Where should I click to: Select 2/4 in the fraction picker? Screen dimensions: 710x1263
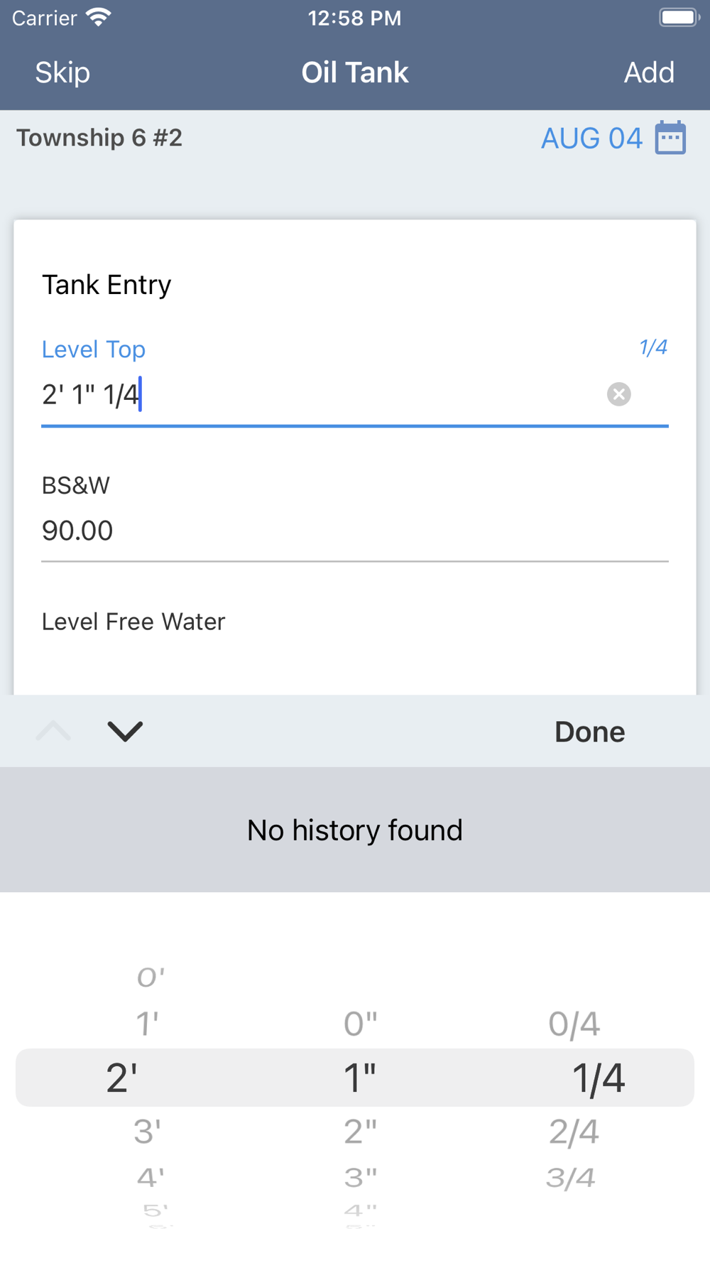tap(574, 1131)
